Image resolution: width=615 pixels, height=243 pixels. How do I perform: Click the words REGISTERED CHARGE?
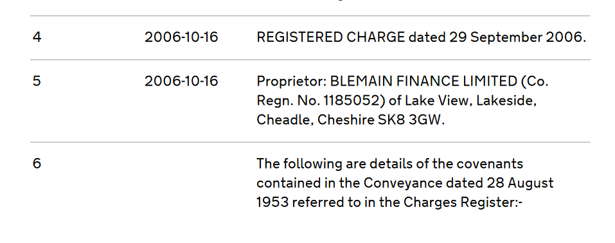331,37
